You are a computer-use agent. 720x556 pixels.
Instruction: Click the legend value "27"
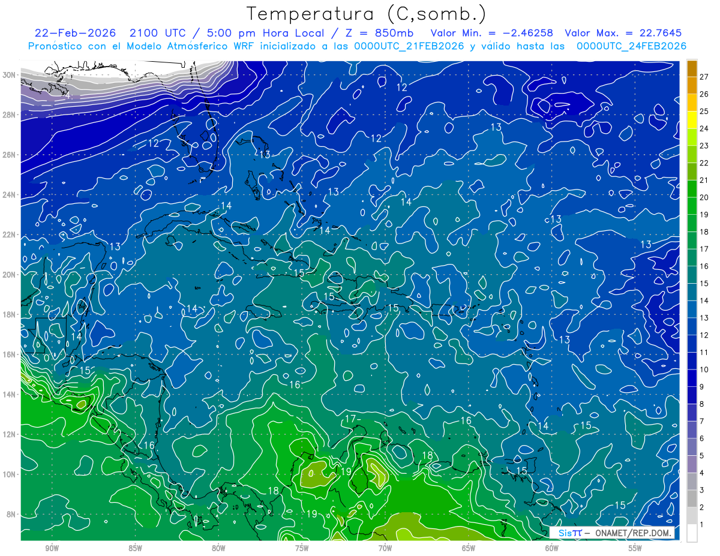704,77
